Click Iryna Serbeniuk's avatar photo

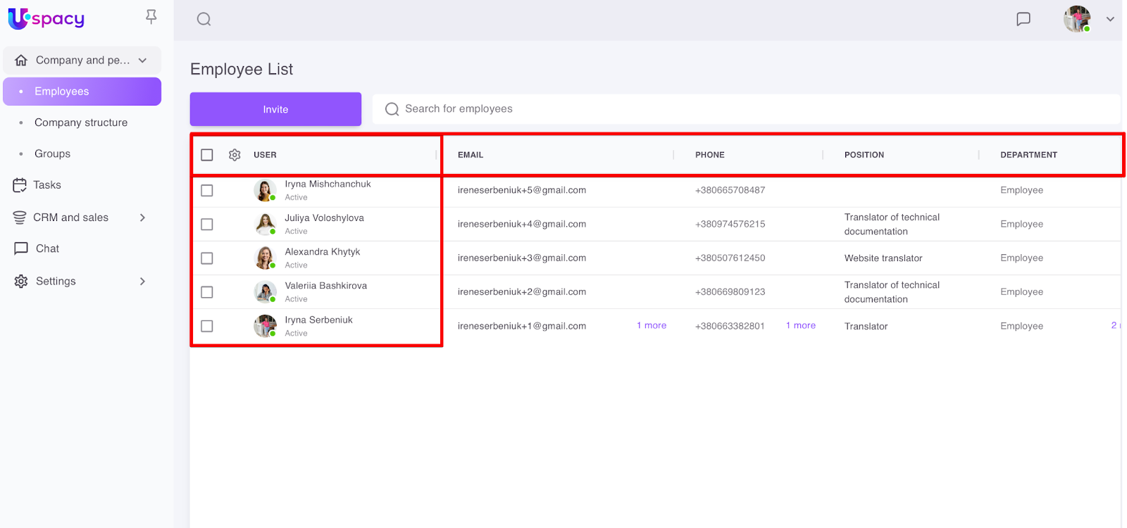tap(266, 326)
